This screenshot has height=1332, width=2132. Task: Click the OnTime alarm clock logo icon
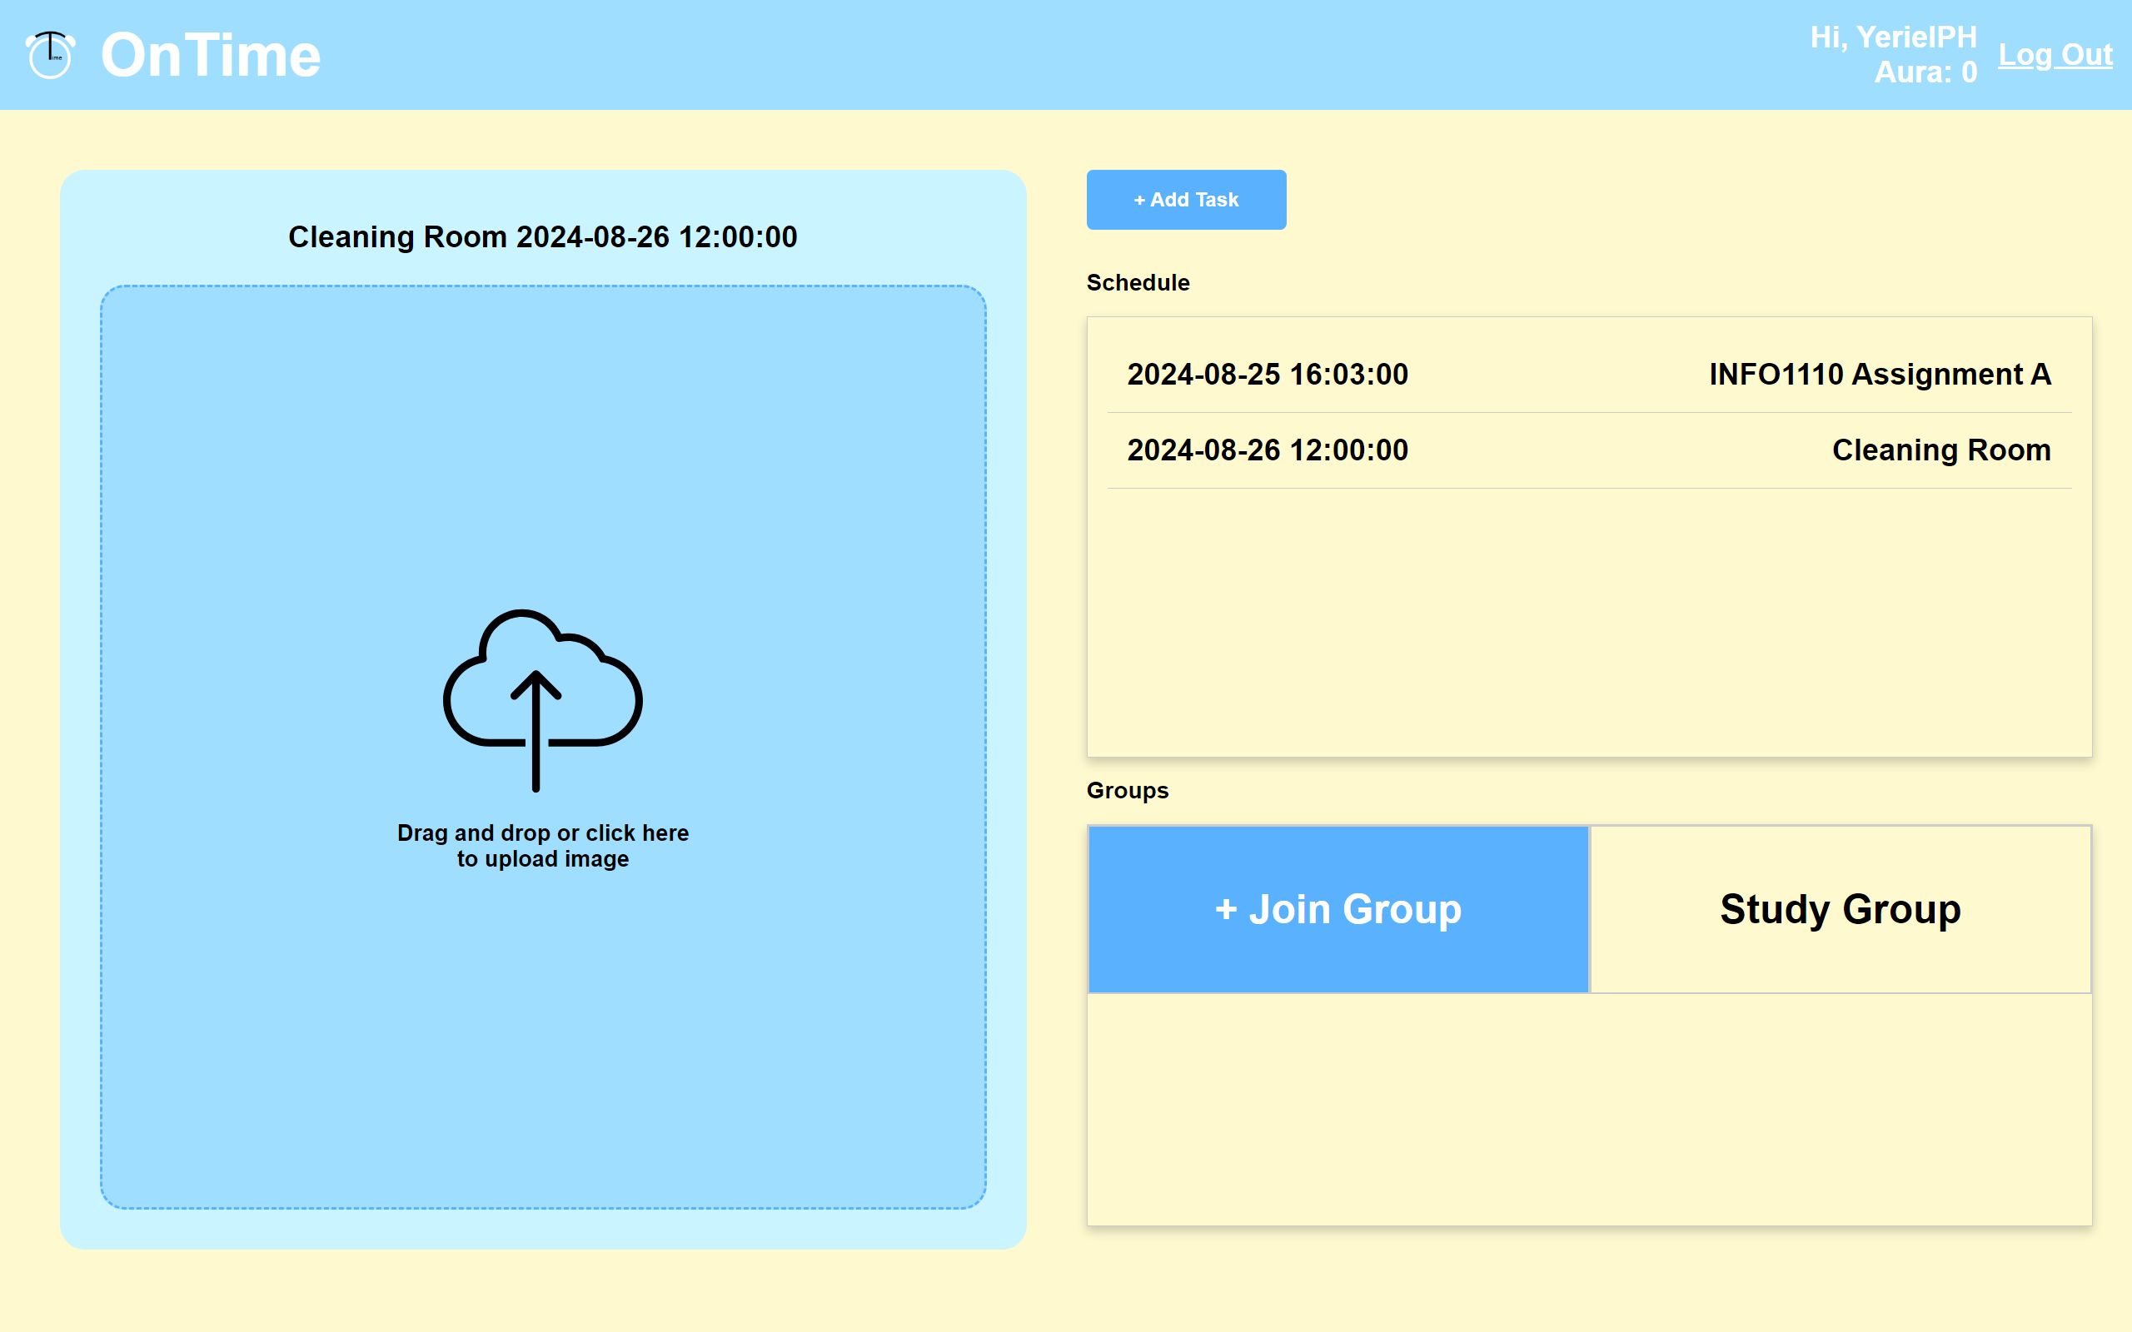(x=50, y=55)
